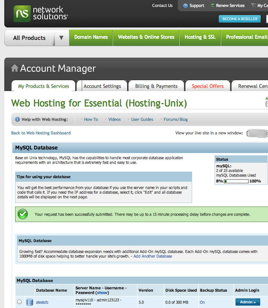
Task: Click the Network Solutions logo
Action: 41,13
